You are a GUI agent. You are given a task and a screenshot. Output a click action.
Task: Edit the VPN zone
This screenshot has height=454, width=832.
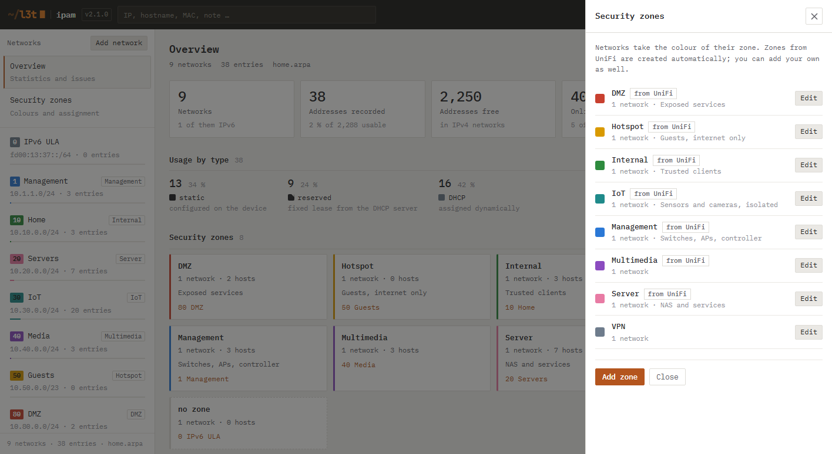(x=808, y=332)
